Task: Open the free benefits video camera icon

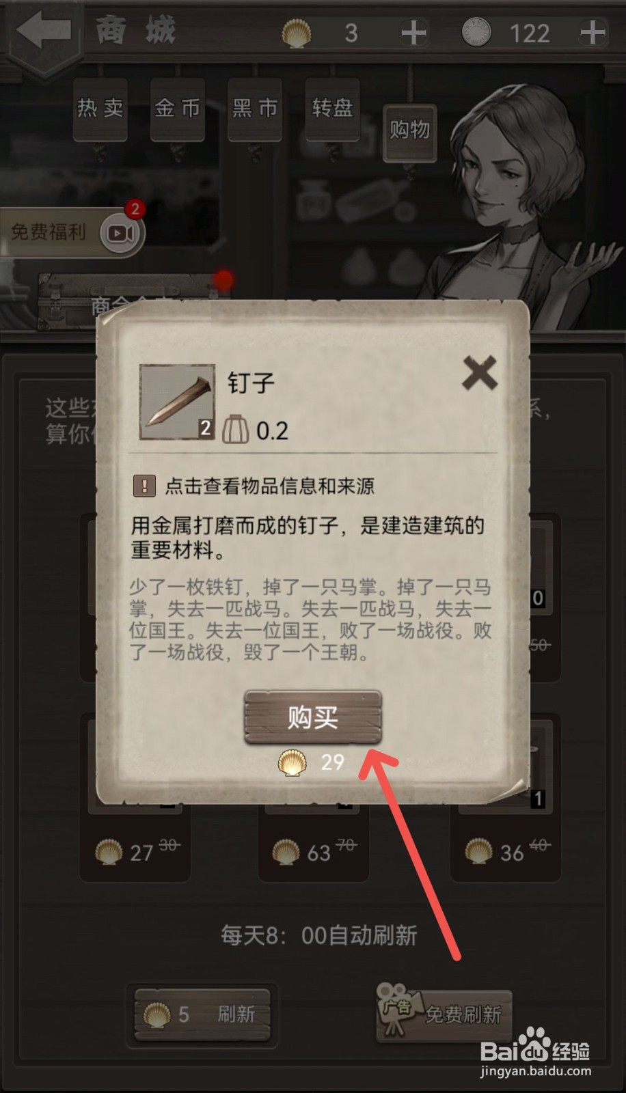Action: [122, 233]
